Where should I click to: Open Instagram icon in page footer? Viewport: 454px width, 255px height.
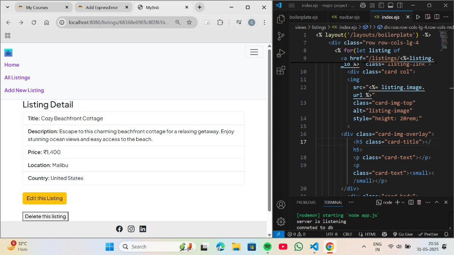[x=131, y=229]
